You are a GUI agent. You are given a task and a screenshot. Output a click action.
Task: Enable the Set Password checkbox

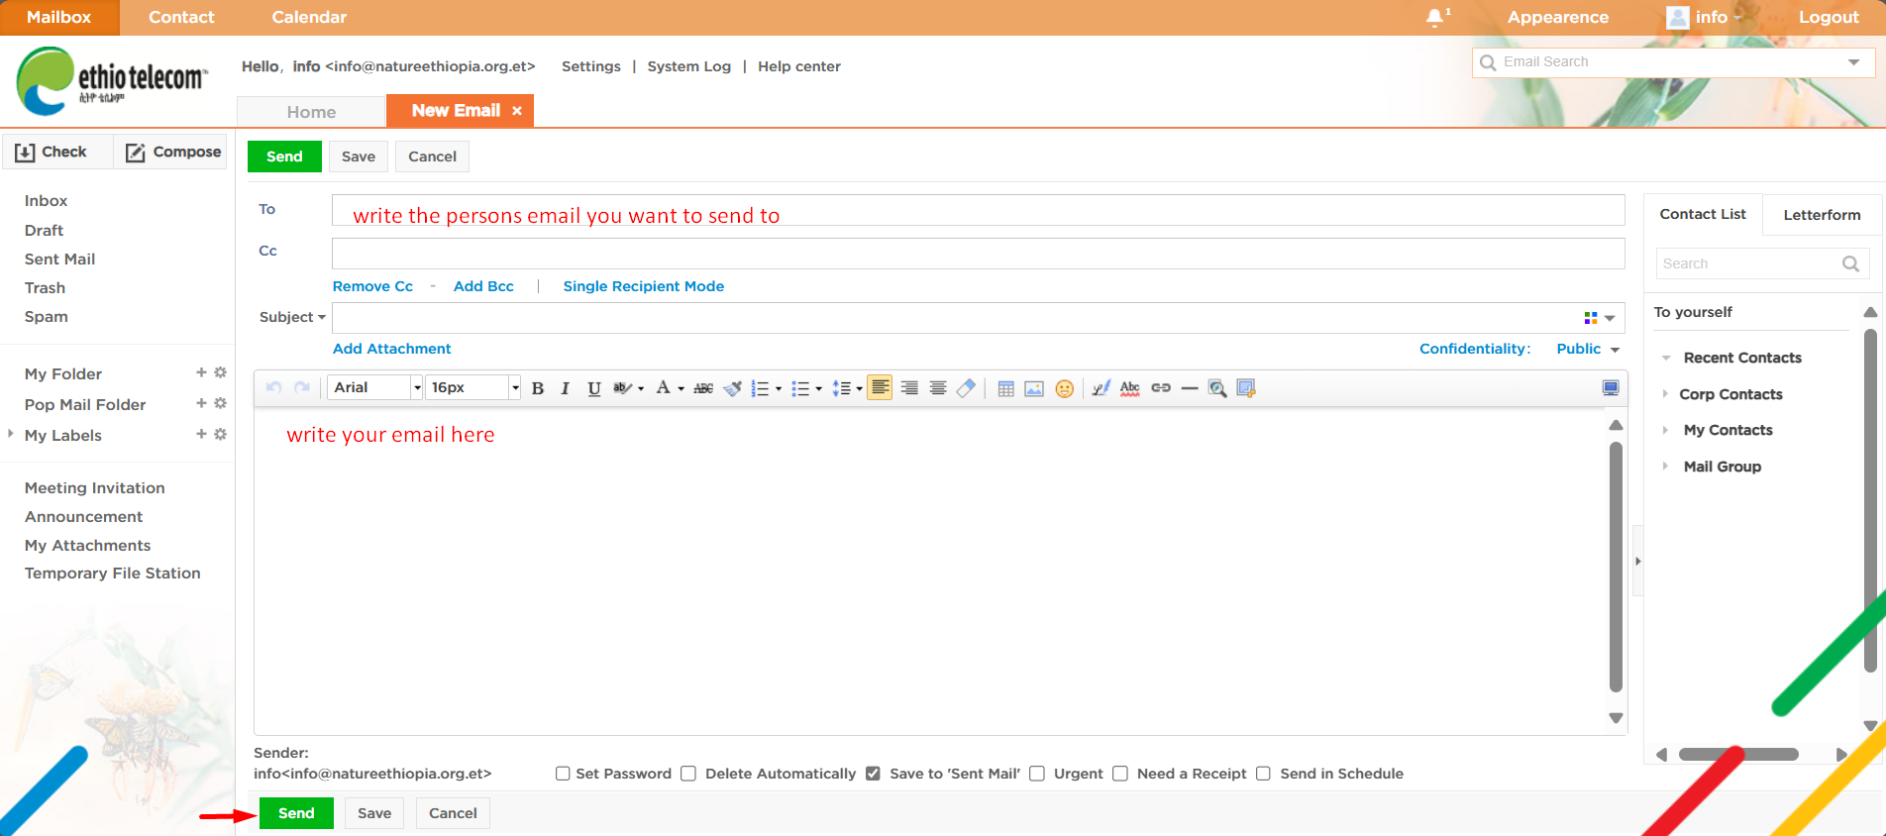(x=563, y=774)
